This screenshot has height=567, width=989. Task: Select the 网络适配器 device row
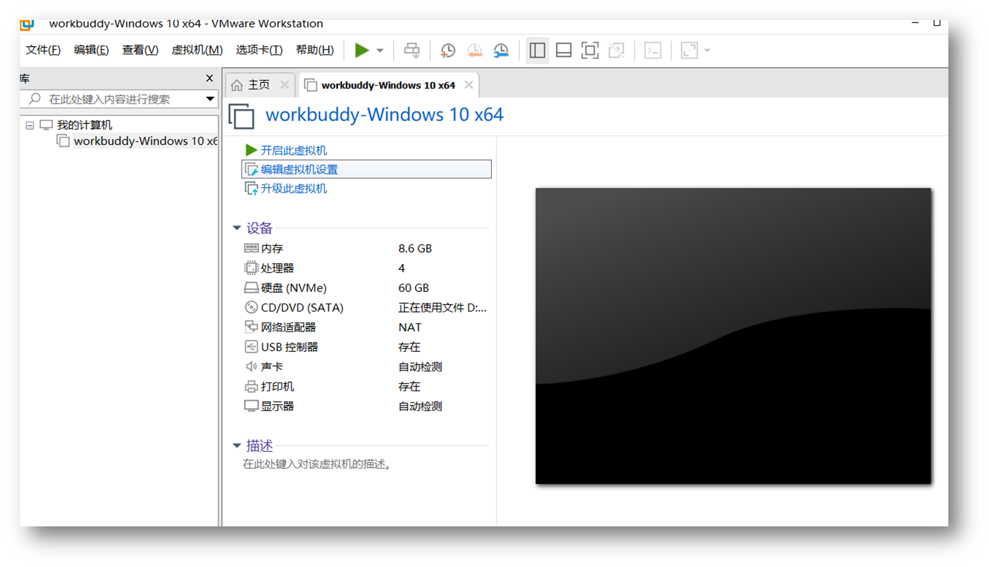(x=365, y=327)
